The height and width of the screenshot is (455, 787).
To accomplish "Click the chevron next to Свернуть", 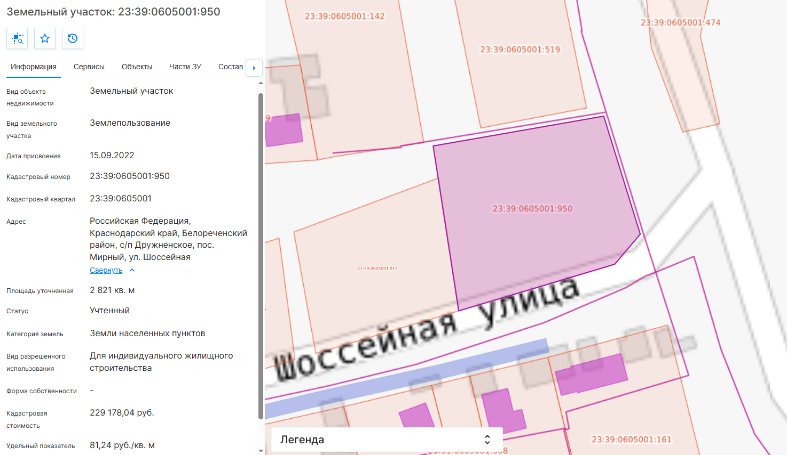I will [132, 270].
